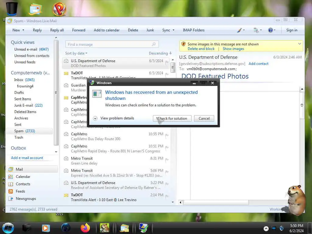Open the PopCap game desktop icon
312x234 pixels.
coord(59,9)
